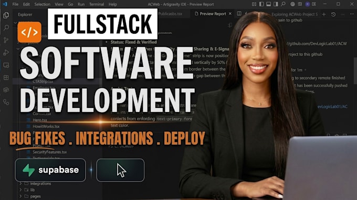
Task: Expand the pages folder chevron
Action: [x=20, y=196]
